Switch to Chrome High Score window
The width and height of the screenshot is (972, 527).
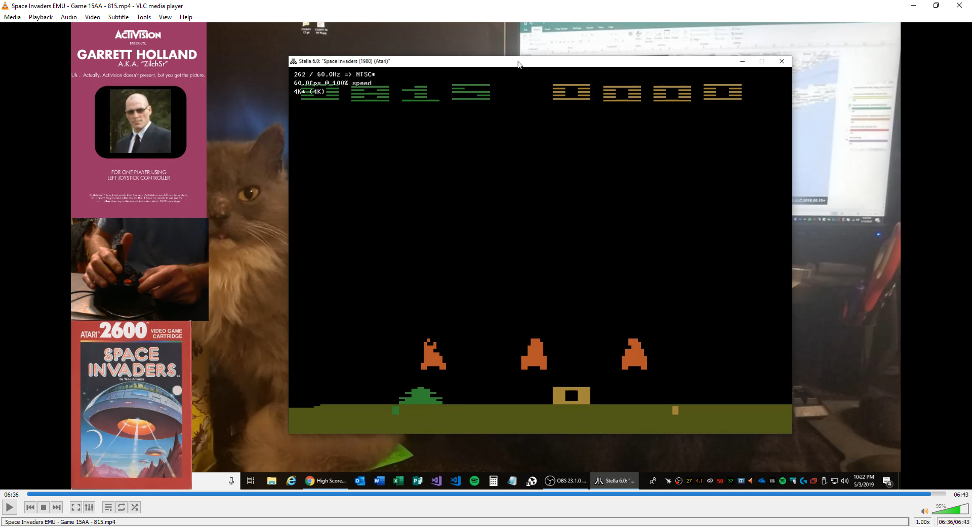(326, 481)
